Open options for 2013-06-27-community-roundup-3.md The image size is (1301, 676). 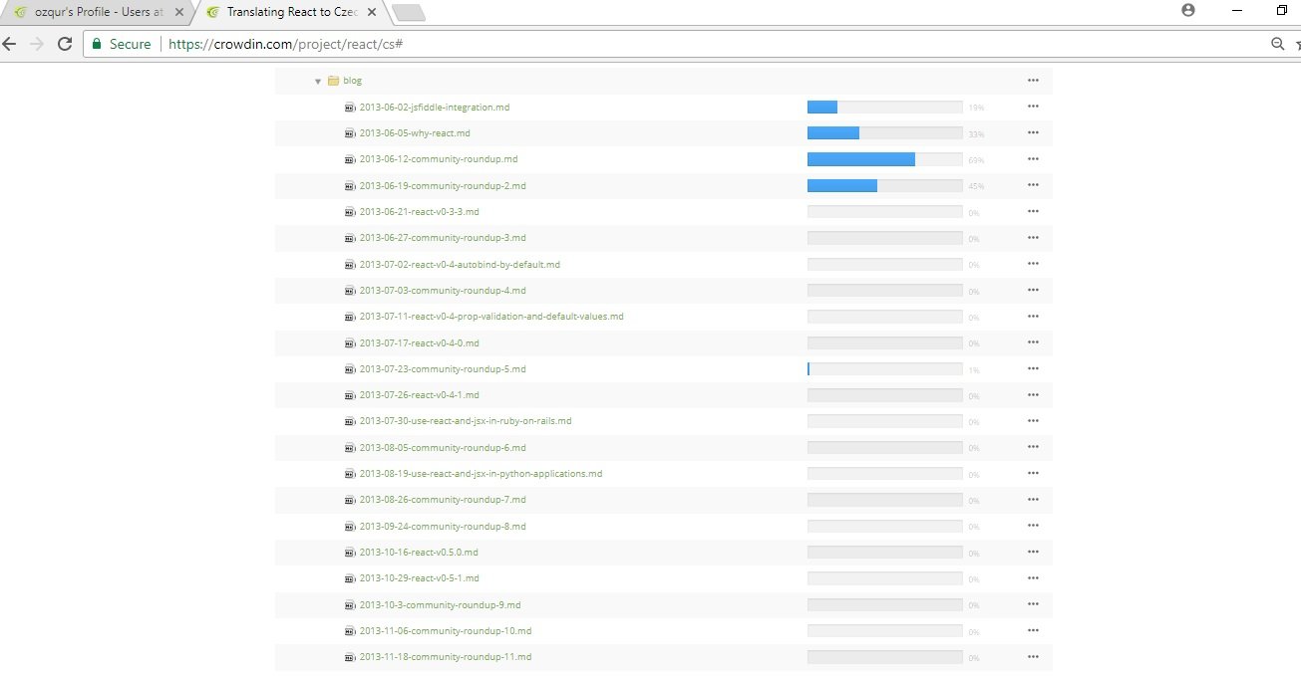tap(1033, 238)
